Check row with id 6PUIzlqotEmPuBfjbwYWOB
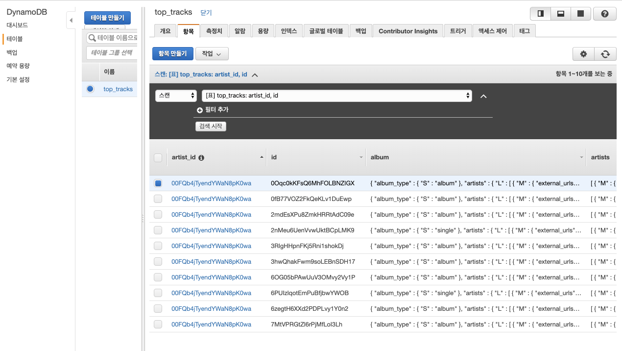622x351 pixels. (x=158, y=293)
